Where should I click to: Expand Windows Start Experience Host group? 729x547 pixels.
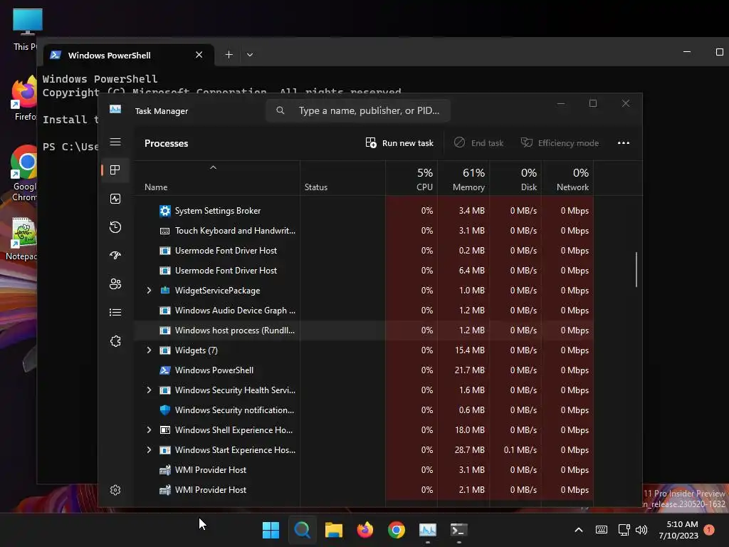point(149,450)
